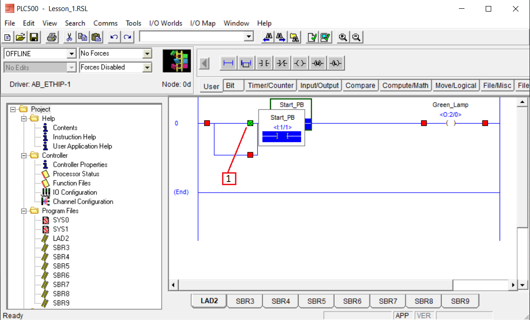Zoom out with the magnifier minus icon

pyautogui.click(x=356, y=37)
